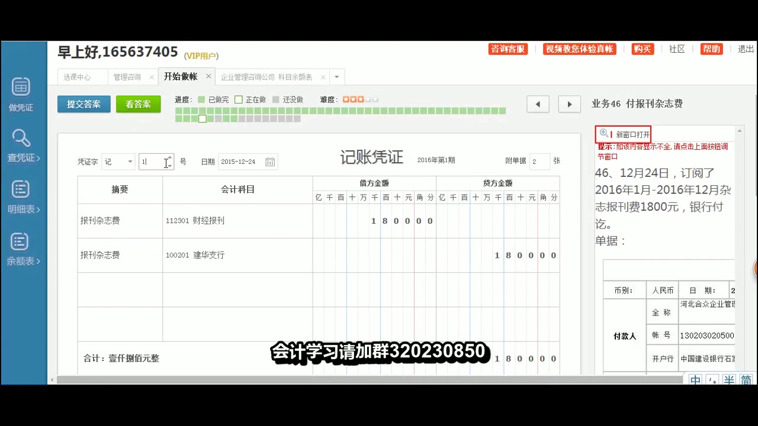Click the 摘要 column header
Viewport: 758px width, 426px height.
[120, 189]
